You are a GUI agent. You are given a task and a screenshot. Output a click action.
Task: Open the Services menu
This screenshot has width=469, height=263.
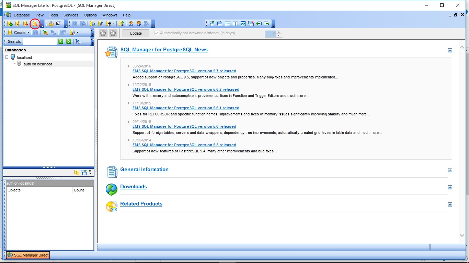click(x=71, y=15)
